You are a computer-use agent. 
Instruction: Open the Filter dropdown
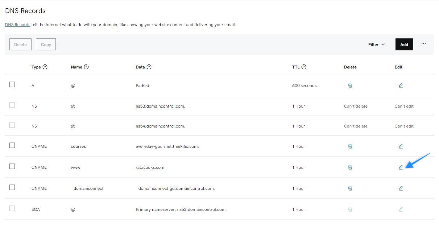(376, 44)
